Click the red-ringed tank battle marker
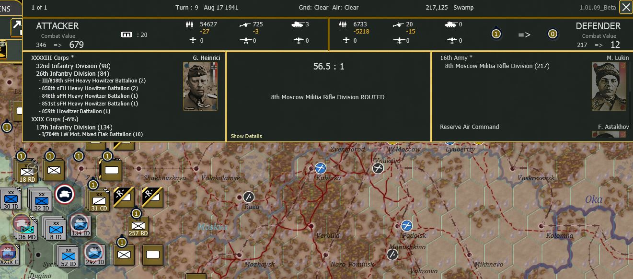 coord(64,195)
